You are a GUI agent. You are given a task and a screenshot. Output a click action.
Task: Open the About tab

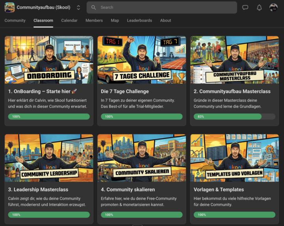[x=166, y=21]
